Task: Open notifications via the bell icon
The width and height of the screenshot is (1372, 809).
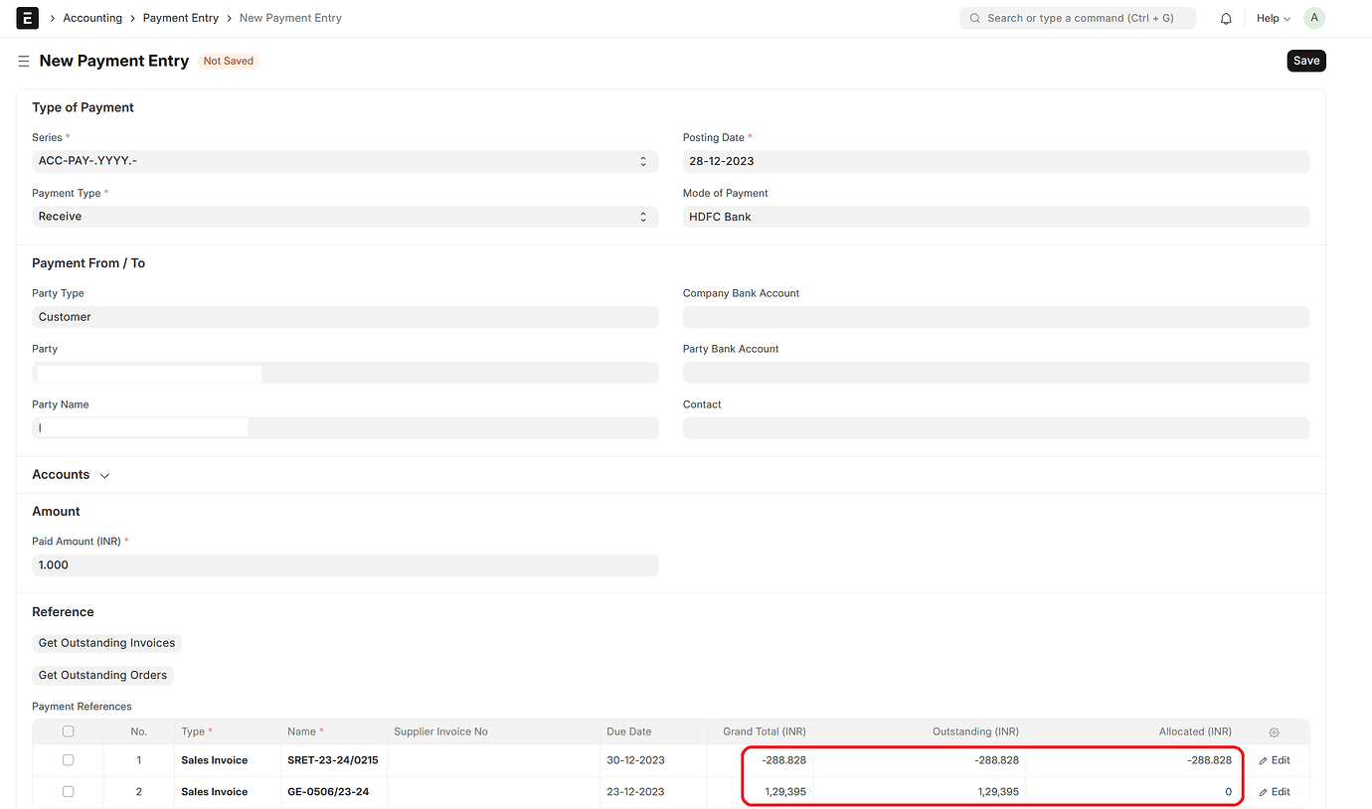Action: coord(1226,18)
